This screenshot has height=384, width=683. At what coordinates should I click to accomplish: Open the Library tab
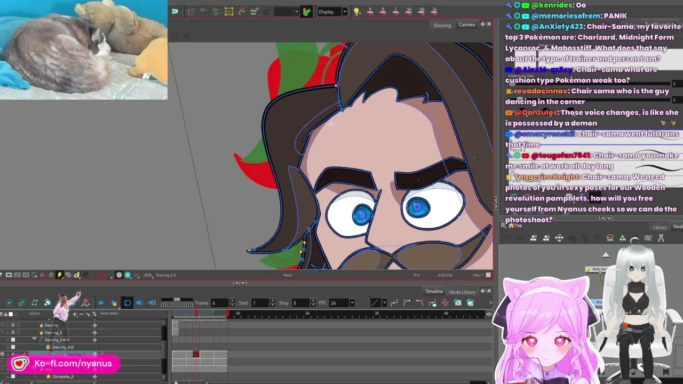pos(660,227)
